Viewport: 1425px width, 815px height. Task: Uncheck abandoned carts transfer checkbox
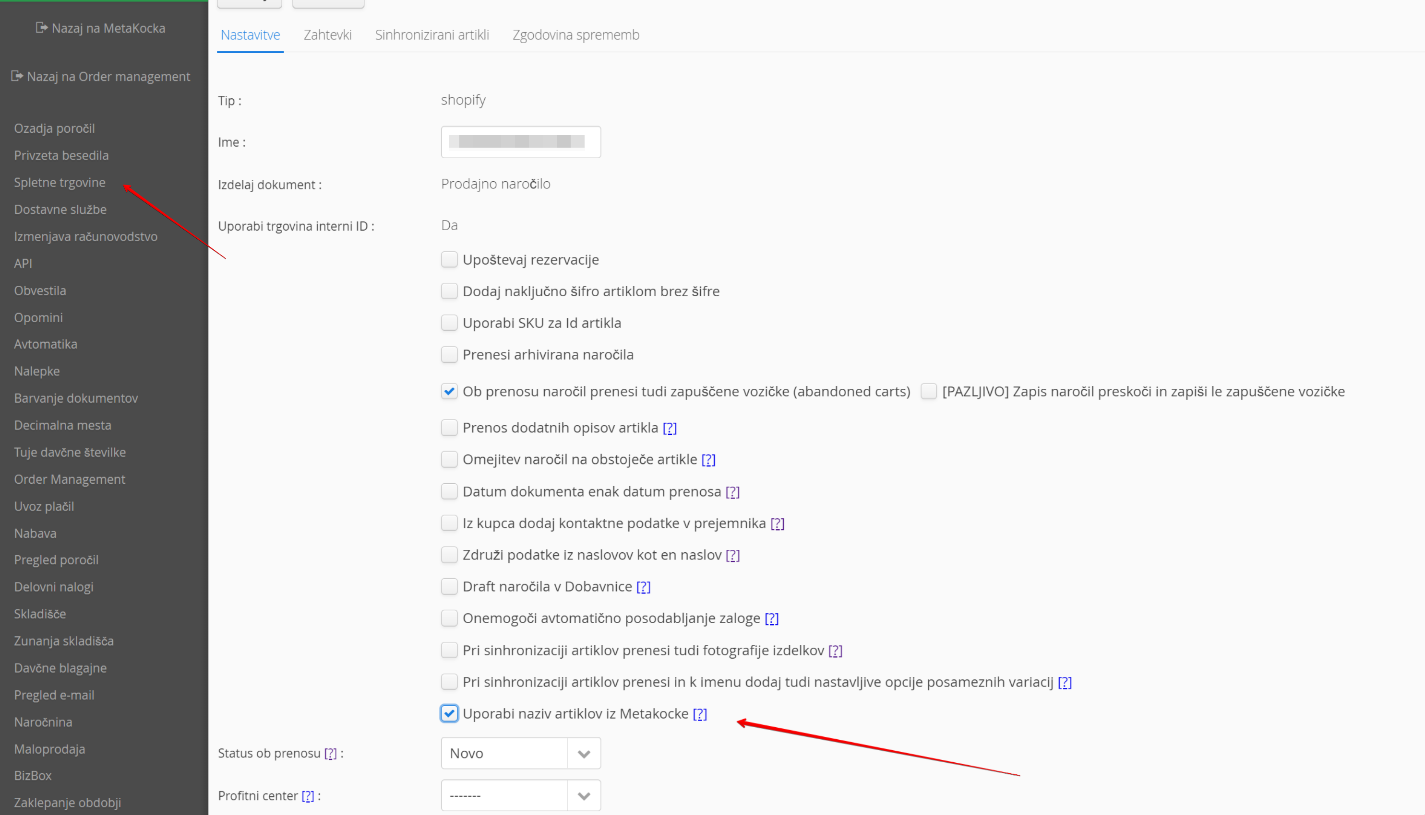pos(449,391)
